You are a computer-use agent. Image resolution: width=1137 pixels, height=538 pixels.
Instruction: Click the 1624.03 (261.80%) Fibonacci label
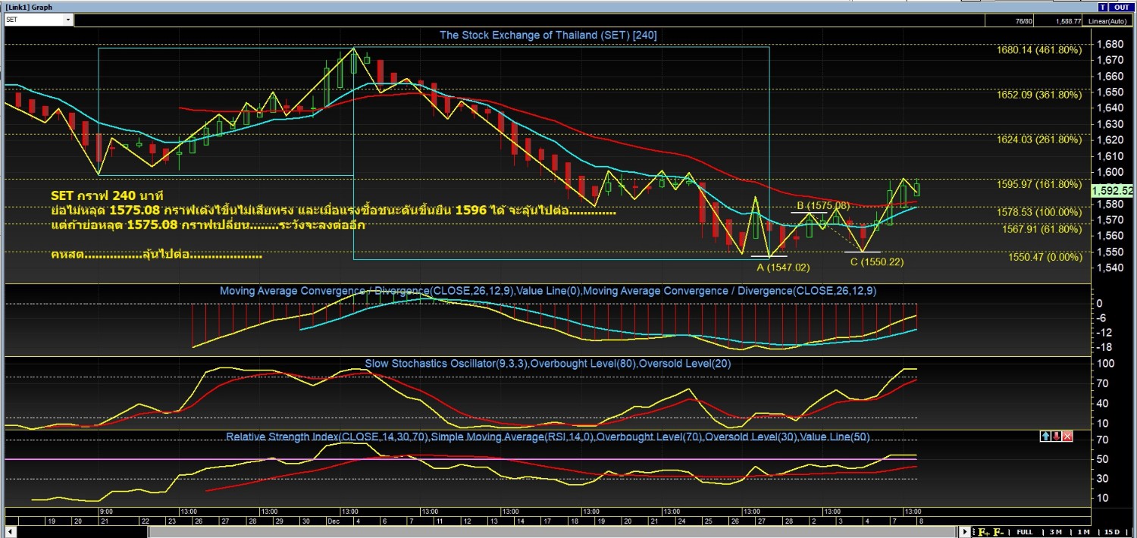pyautogui.click(x=1039, y=139)
